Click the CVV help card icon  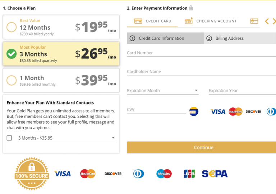(194, 111)
